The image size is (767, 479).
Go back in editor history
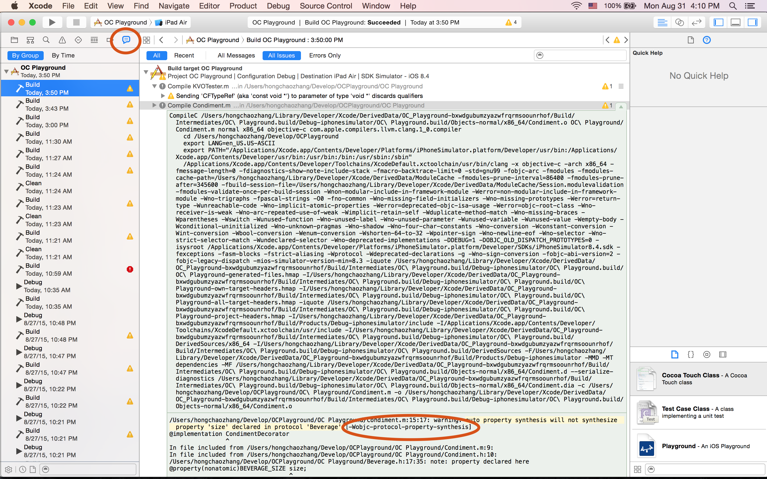[161, 40]
